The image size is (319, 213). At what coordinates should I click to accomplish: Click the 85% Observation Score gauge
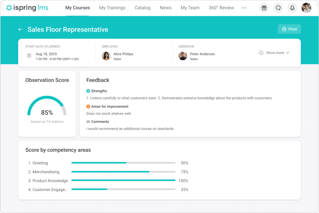pyautogui.click(x=47, y=108)
